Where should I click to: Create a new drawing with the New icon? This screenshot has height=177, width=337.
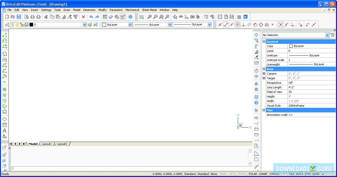click(x=7, y=17)
